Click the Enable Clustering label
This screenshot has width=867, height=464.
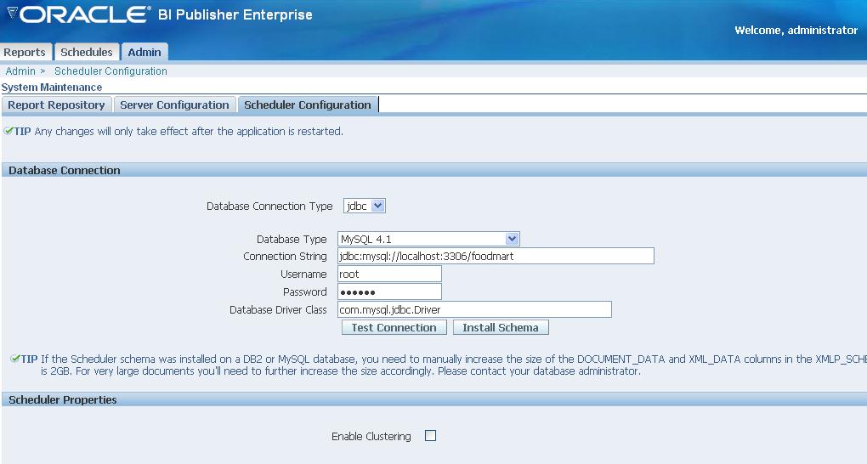[371, 436]
